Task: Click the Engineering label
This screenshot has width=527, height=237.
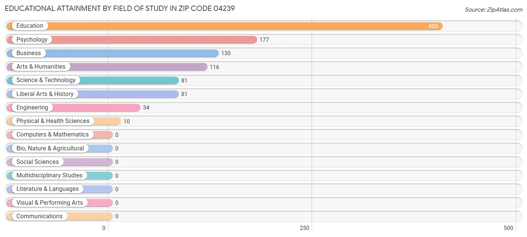Action: coord(32,108)
